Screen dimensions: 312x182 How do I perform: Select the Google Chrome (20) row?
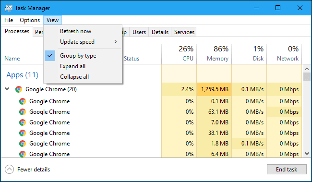(152, 89)
